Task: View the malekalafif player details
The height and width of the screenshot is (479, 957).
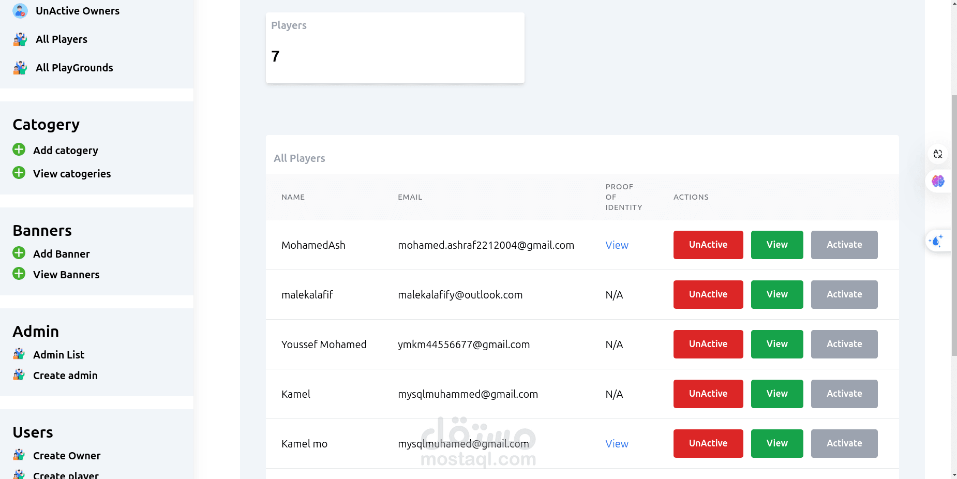Action: click(x=776, y=294)
